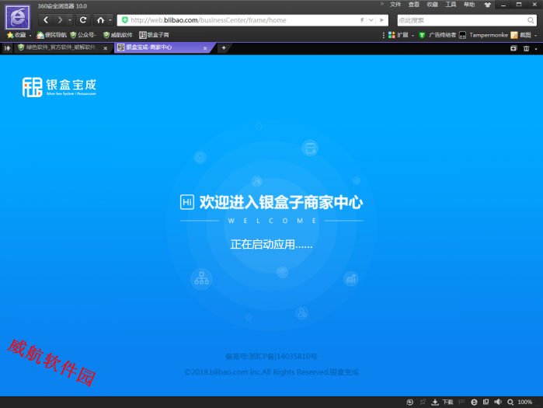Click the browser forward arrow
543x408 pixels.
(x=60, y=20)
